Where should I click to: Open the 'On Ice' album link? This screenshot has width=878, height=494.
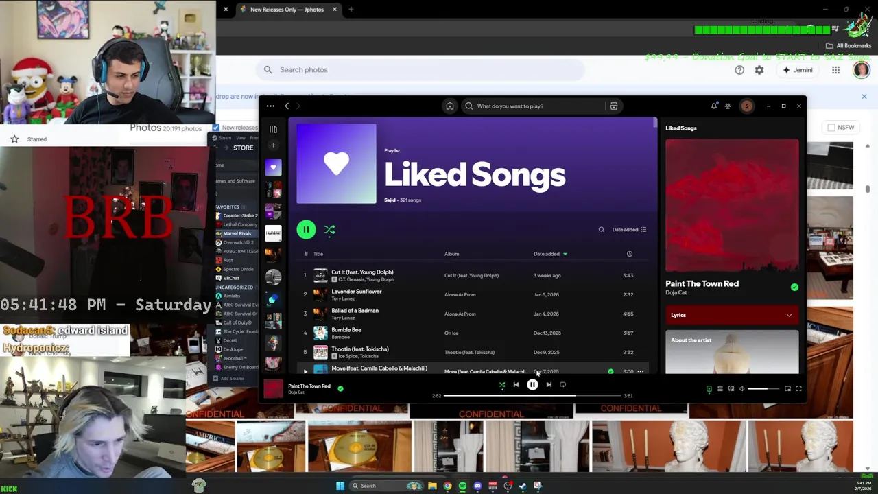tap(451, 333)
